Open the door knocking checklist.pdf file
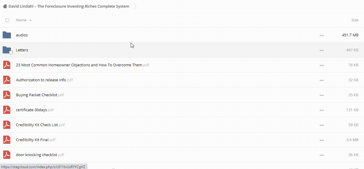Screen dimensions: 364x169 37,155
